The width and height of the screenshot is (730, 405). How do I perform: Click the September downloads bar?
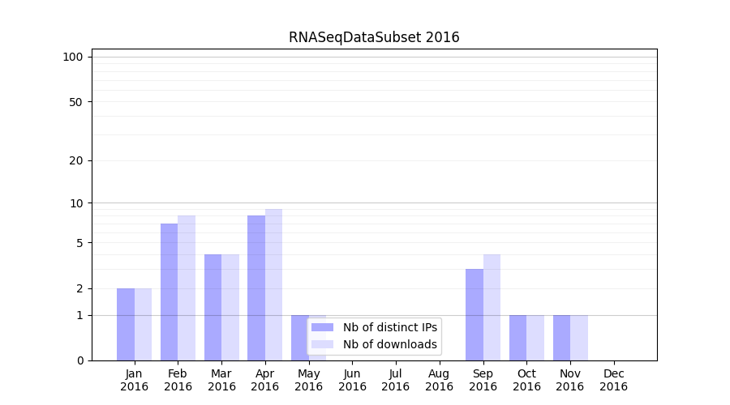[x=492, y=307]
